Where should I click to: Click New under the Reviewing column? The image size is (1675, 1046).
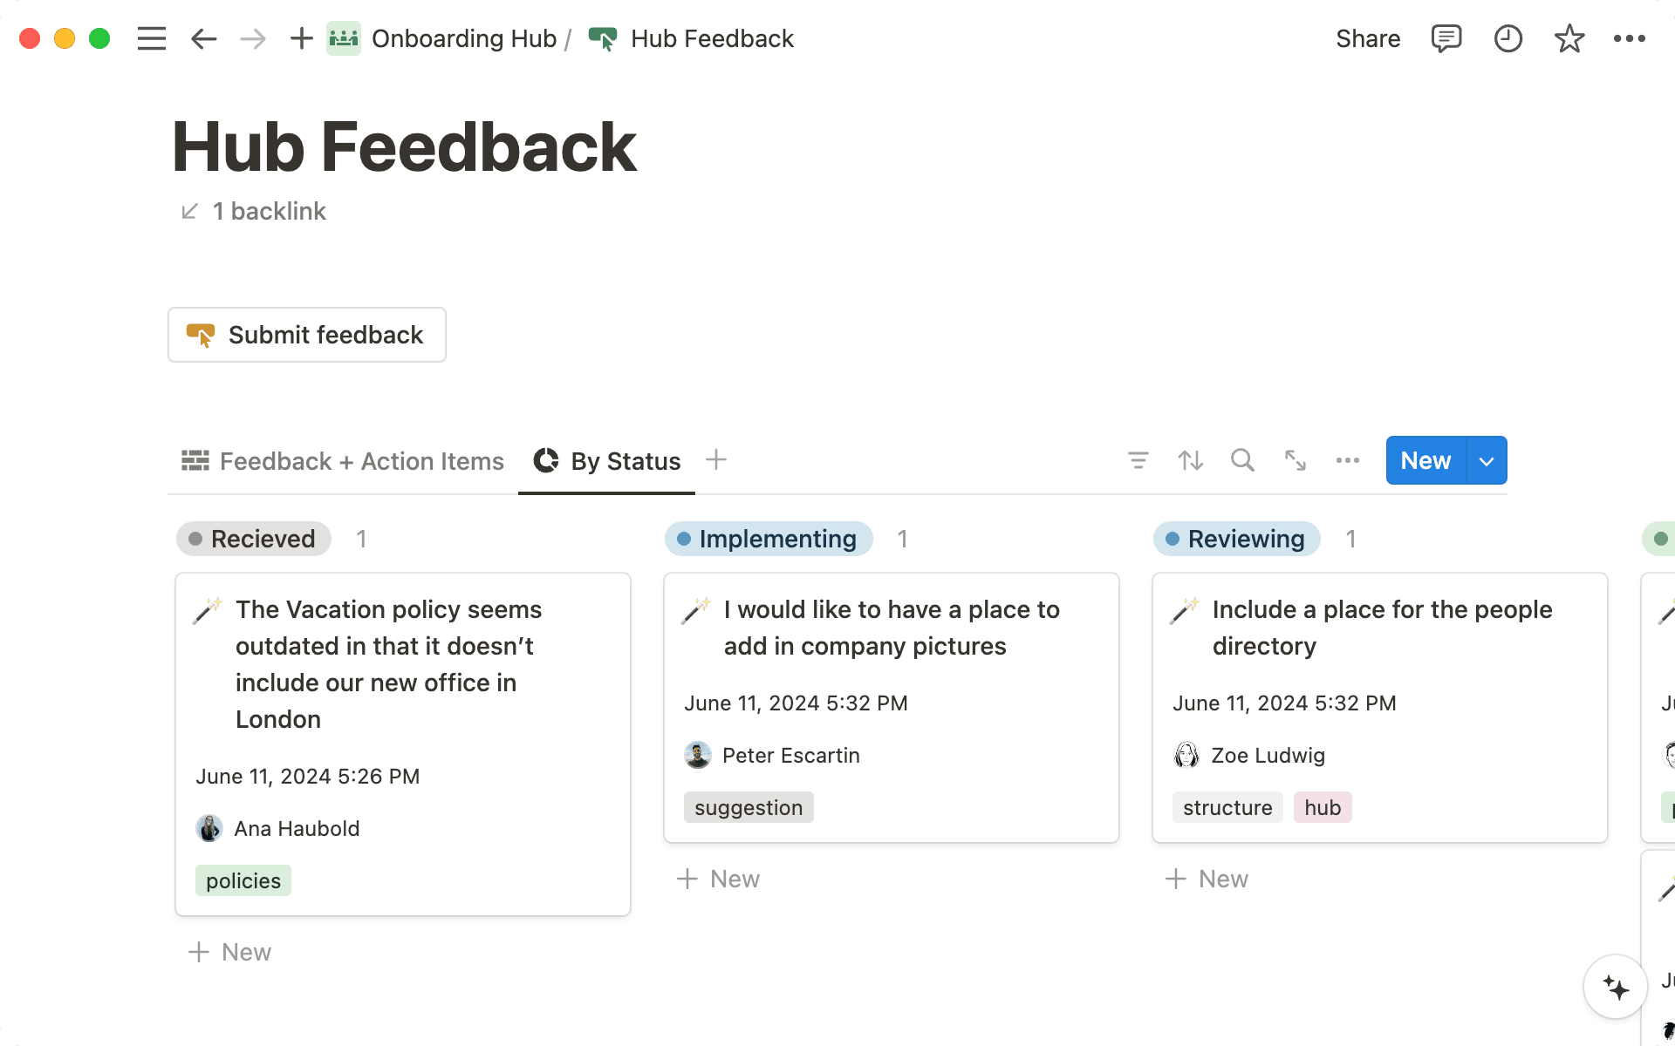tap(1206, 879)
